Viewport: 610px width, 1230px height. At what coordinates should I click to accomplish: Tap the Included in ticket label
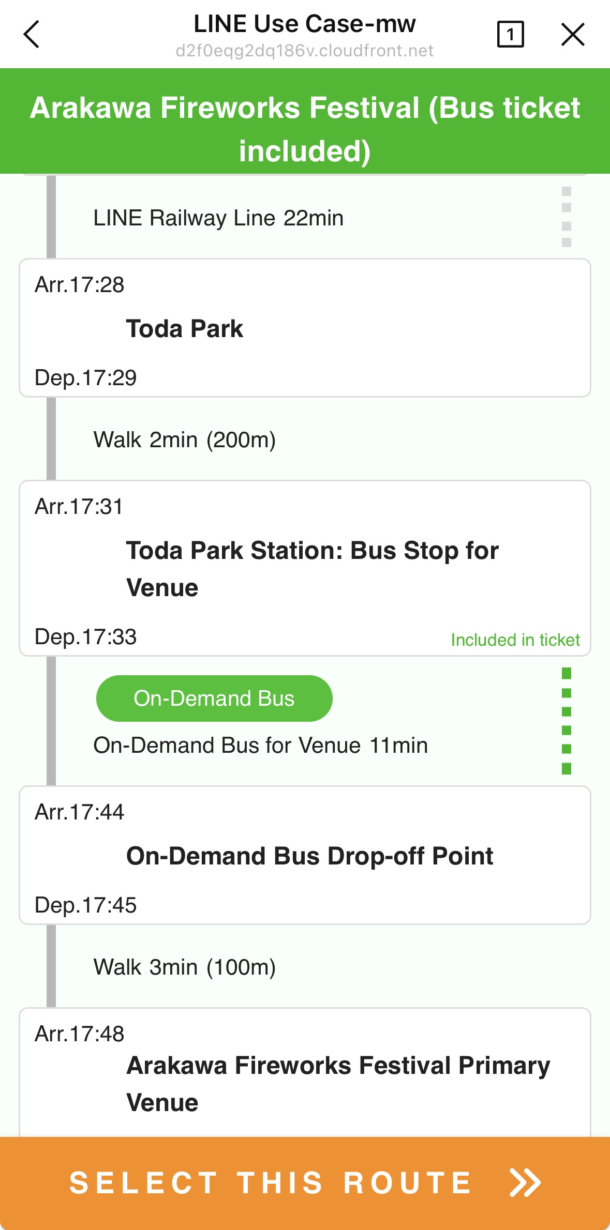515,640
